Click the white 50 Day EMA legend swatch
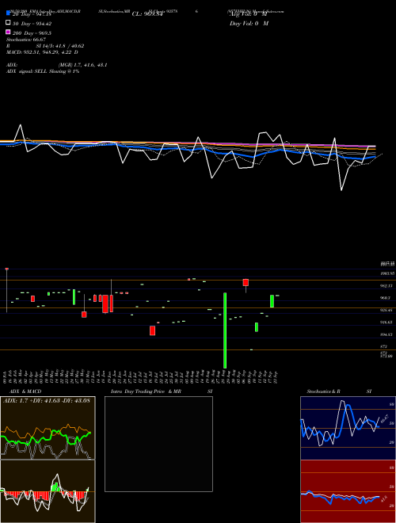396x523 pixels. click(8, 23)
